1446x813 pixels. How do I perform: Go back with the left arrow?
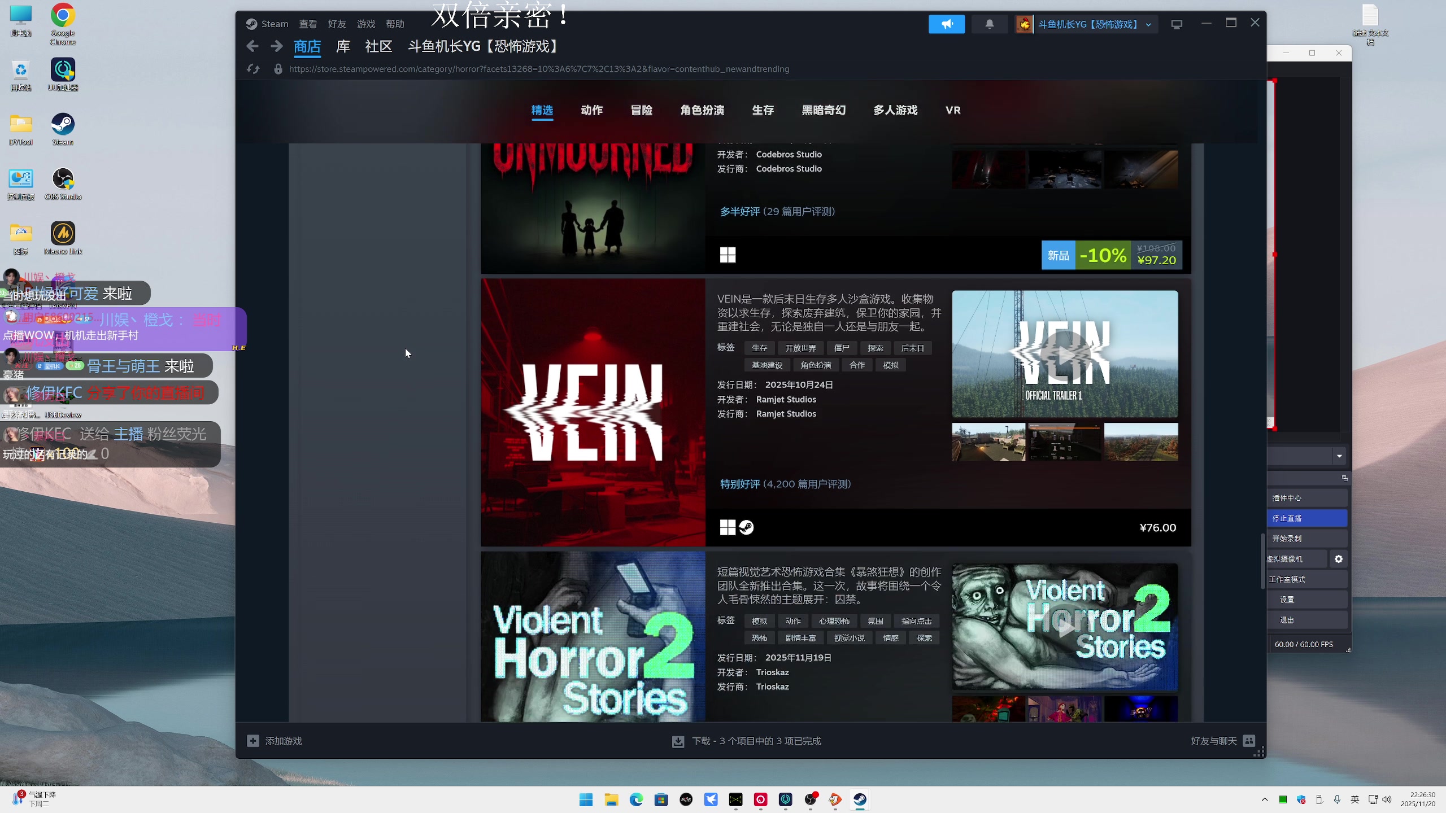click(252, 46)
